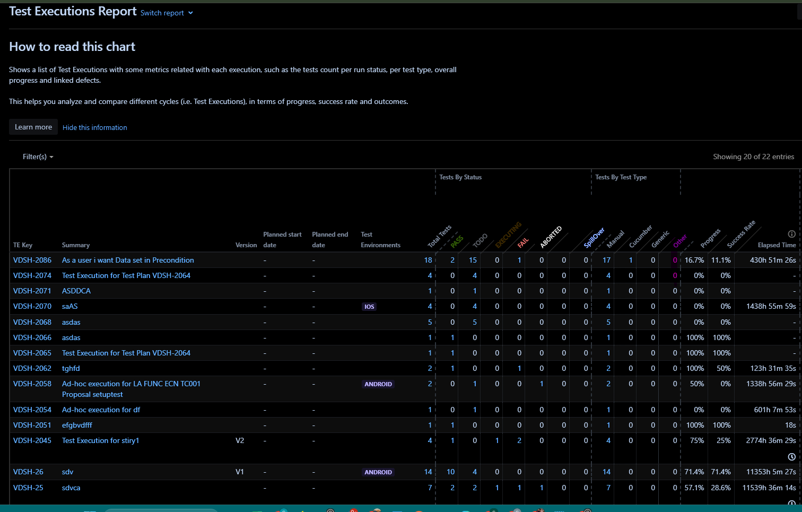Screen dimensions: 802x512
Task: Click the info icon above Elapsed Time
Action: click(x=791, y=234)
